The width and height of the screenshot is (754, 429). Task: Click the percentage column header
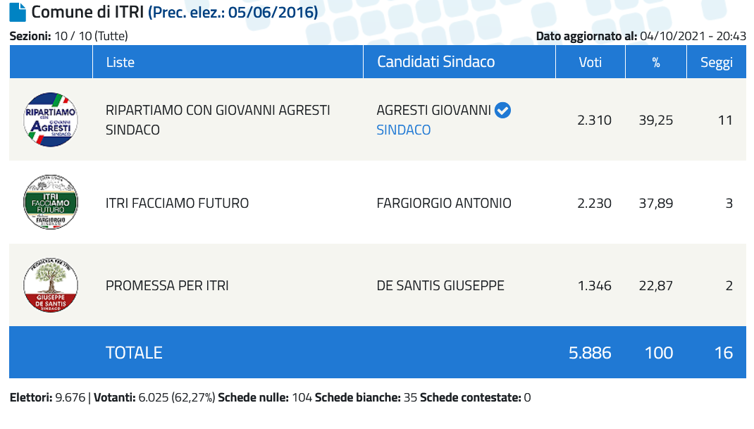pos(655,61)
